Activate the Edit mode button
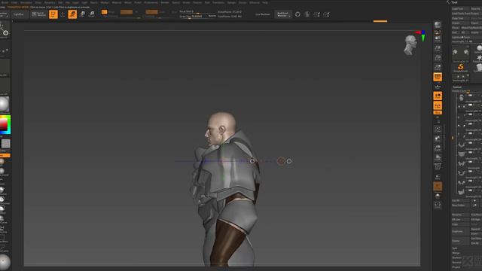The image size is (482, 271). click(53, 14)
